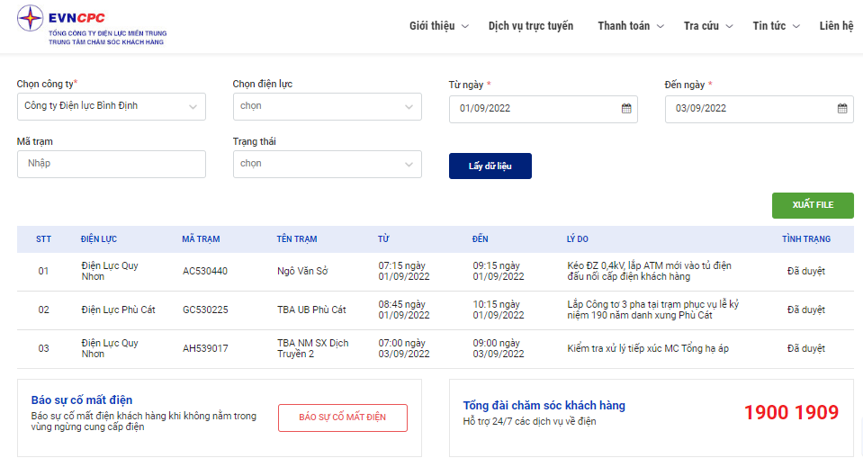Click the hotline number 1900 1909

(x=791, y=412)
